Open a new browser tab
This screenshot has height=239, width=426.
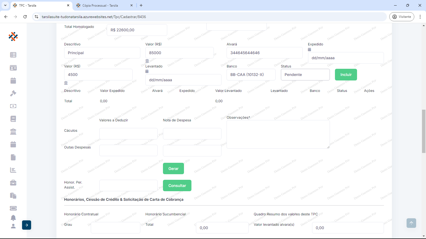[x=141, y=5]
